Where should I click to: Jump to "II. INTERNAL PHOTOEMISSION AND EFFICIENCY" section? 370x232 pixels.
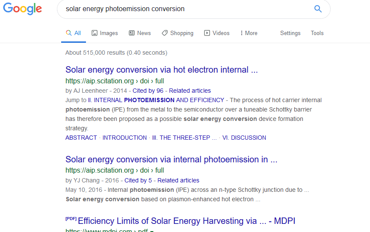[x=159, y=100]
